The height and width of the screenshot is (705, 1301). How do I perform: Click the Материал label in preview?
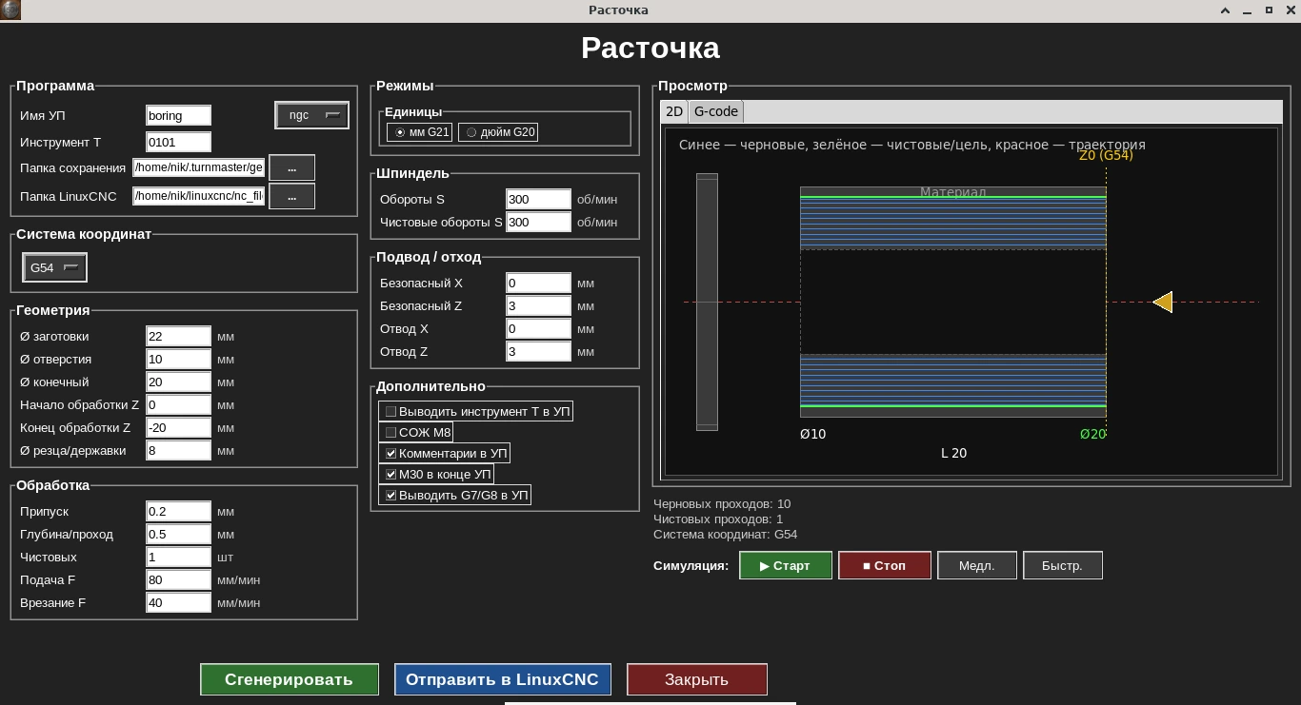point(952,192)
